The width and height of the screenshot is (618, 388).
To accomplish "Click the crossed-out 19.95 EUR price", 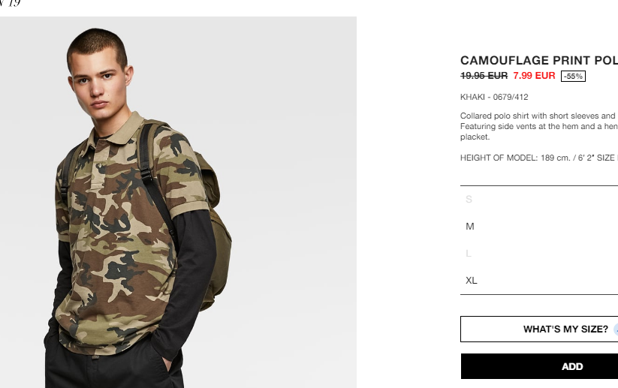I will tap(484, 75).
